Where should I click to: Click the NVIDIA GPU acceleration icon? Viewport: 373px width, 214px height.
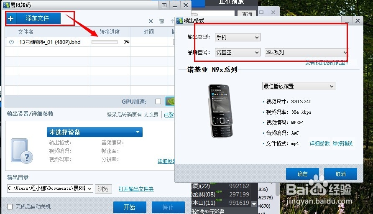170,102
